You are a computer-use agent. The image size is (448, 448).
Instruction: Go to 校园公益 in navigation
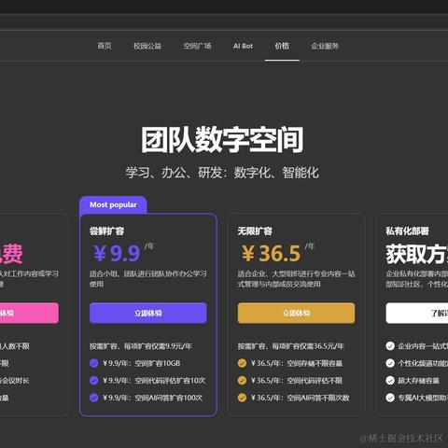(x=147, y=46)
